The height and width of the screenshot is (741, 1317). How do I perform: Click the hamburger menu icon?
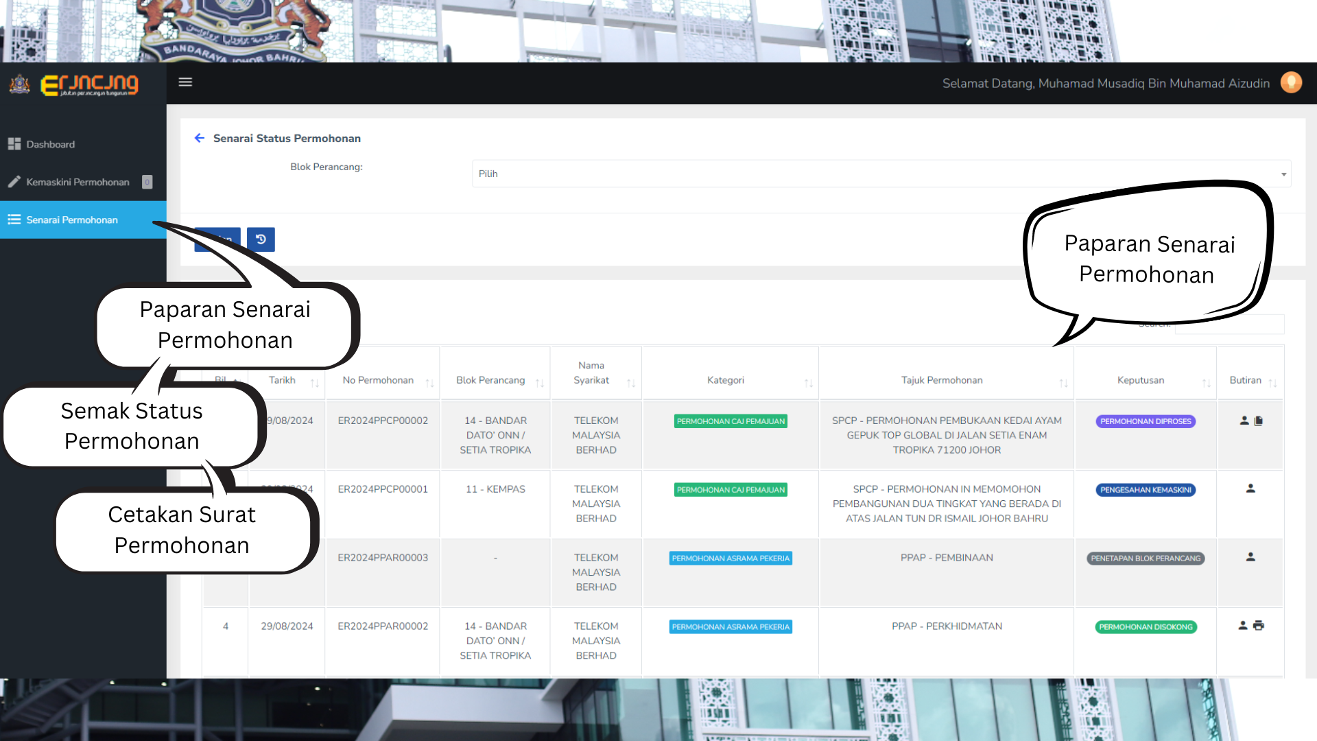(x=185, y=82)
